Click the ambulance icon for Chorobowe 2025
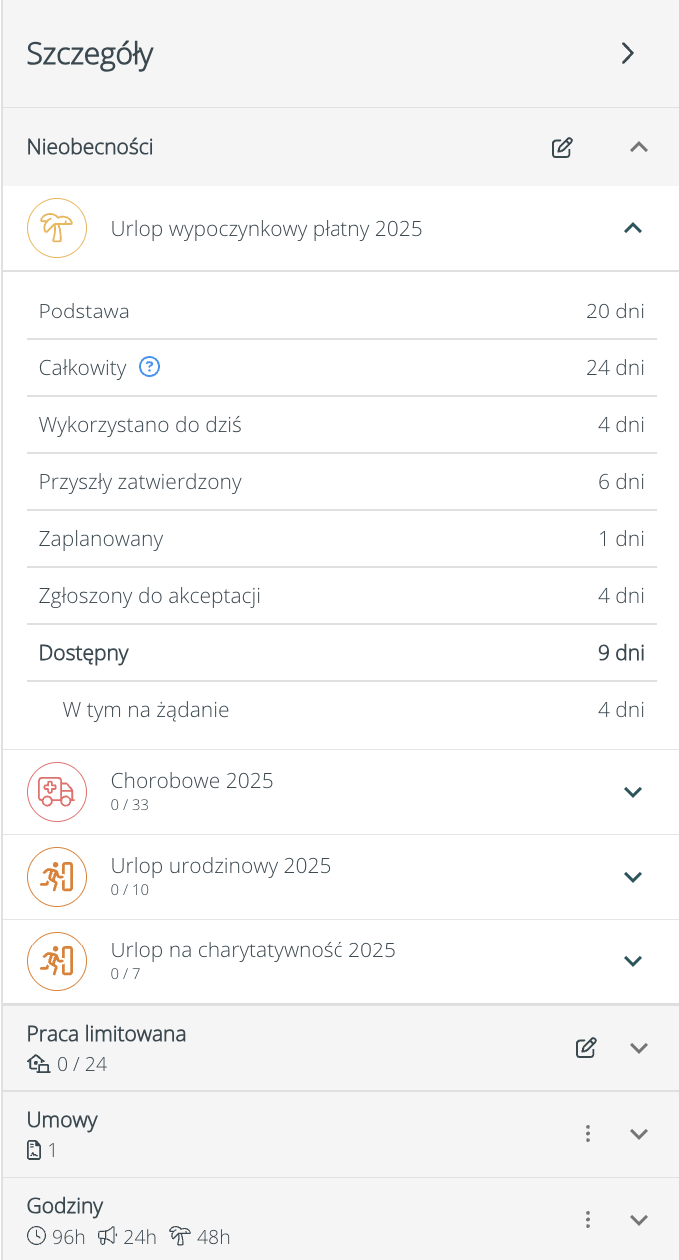Screen dimensions: 679x1260 click(x=56, y=792)
